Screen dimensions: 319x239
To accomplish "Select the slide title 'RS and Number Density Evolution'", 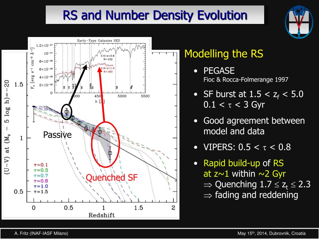I will pos(155,15).
